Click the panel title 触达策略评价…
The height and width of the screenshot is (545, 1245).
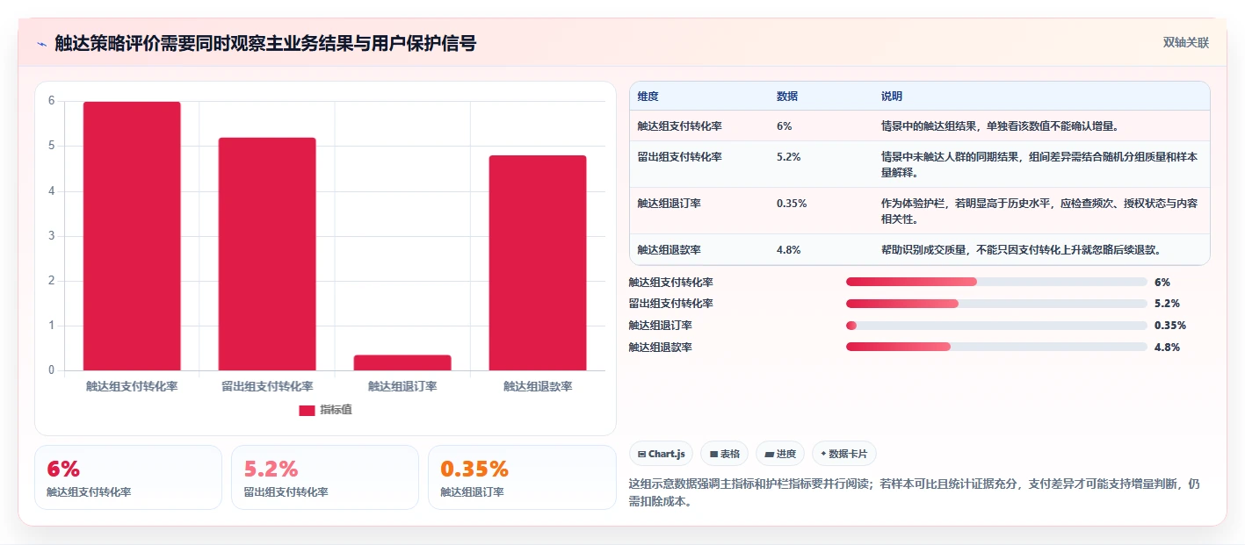coord(265,43)
